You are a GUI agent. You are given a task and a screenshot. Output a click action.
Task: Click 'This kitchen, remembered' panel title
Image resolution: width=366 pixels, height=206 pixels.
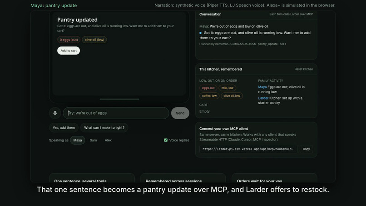pyautogui.click(x=221, y=69)
